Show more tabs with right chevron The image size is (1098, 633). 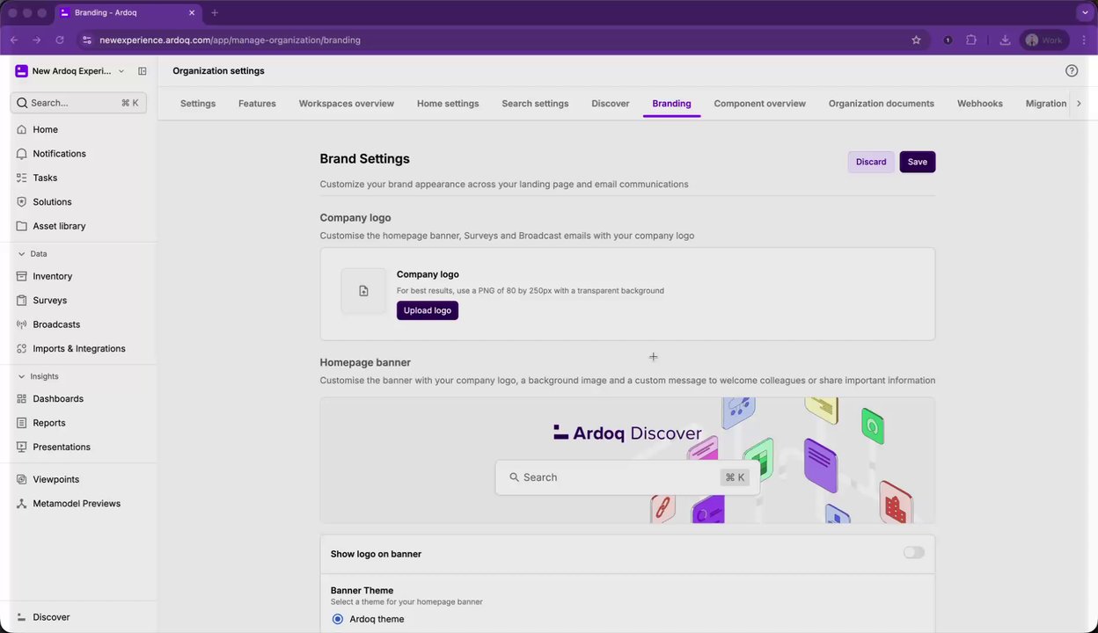(x=1079, y=104)
